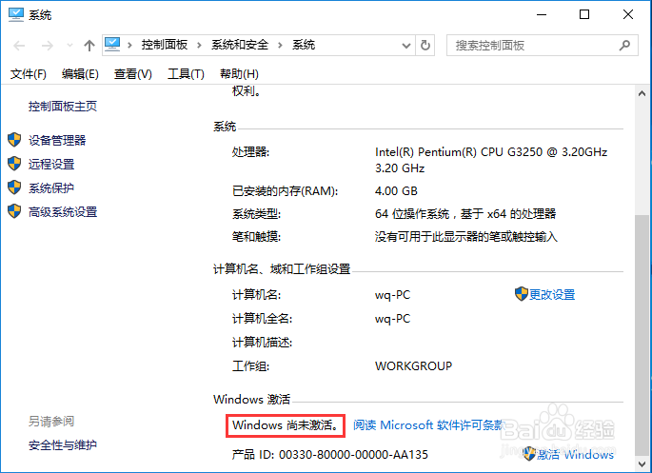Click the magnifier search icon
The width and height of the screenshot is (652, 473).
click(x=624, y=45)
